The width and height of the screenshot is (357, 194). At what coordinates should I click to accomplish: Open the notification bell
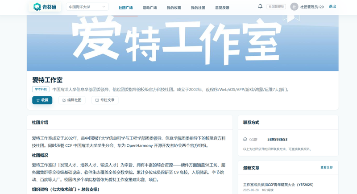[260, 6]
